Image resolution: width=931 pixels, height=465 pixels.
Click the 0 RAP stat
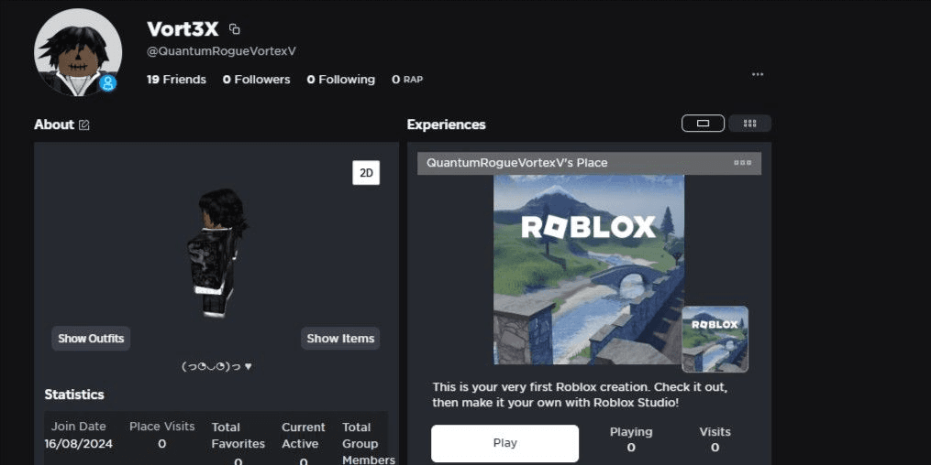(x=407, y=80)
